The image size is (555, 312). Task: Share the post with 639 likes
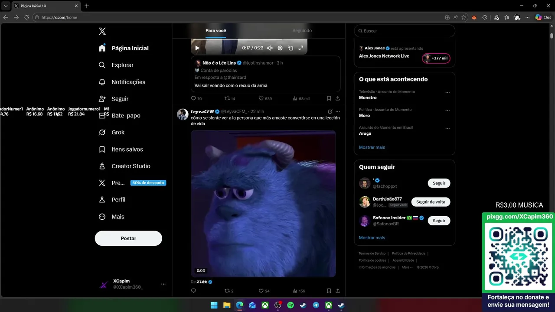pyautogui.click(x=338, y=99)
